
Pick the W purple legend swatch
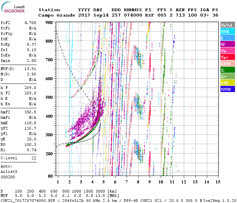coord(227,44)
